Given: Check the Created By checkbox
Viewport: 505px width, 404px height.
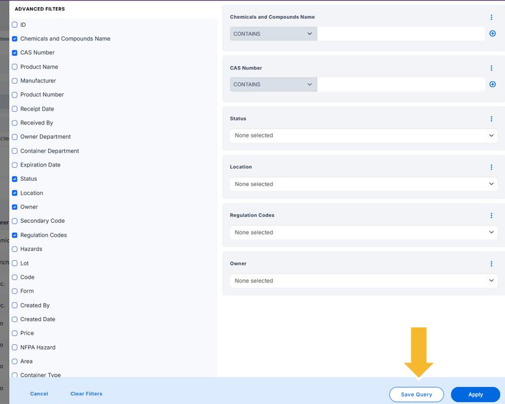Looking at the screenshot, I should point(15,305).
